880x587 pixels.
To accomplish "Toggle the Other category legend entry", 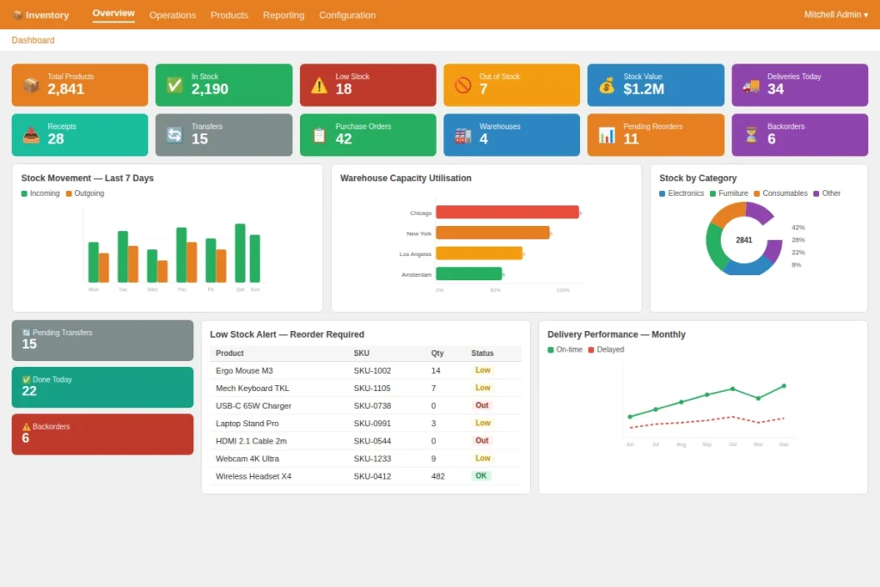I will click(827, 193).
